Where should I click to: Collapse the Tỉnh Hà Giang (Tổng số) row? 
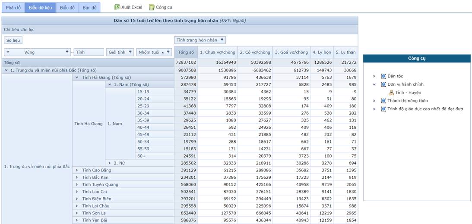pyautogui.click(x=76, y=78)
